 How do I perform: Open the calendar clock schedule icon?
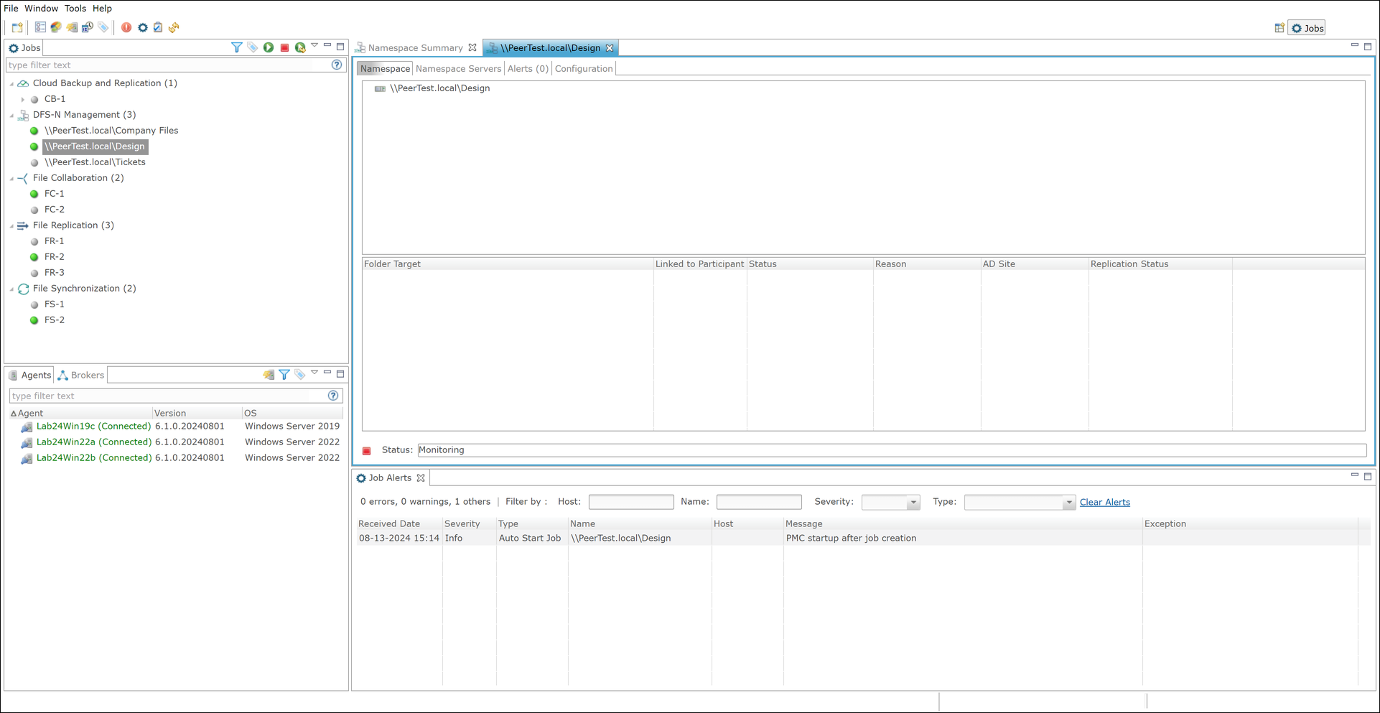click(88, 27)
